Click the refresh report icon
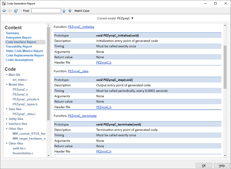 (16, 11)
